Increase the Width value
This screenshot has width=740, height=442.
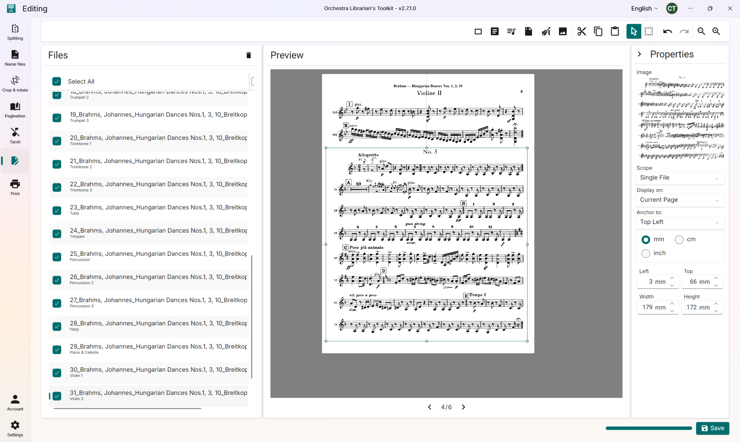(672, 304)
